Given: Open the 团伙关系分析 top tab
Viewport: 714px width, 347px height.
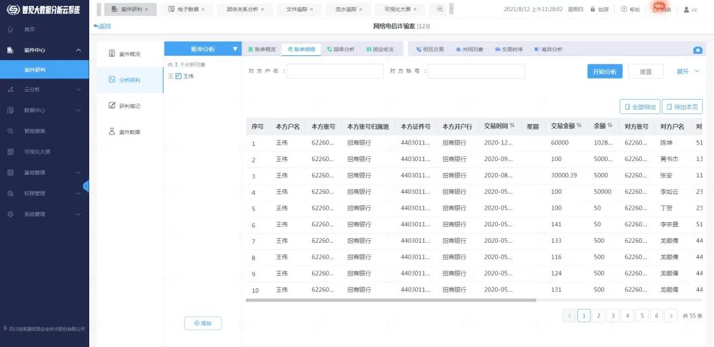Looking at the screenshot, I should [x=245, y=9].
